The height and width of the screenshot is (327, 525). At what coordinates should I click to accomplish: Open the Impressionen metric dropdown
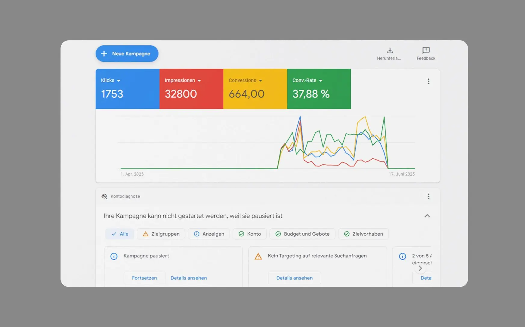click(x=199, y=81)
